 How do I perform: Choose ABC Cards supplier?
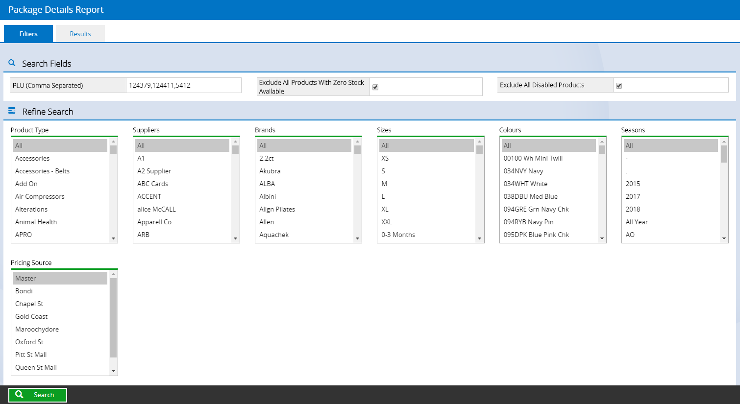click(x=182, y=184)
